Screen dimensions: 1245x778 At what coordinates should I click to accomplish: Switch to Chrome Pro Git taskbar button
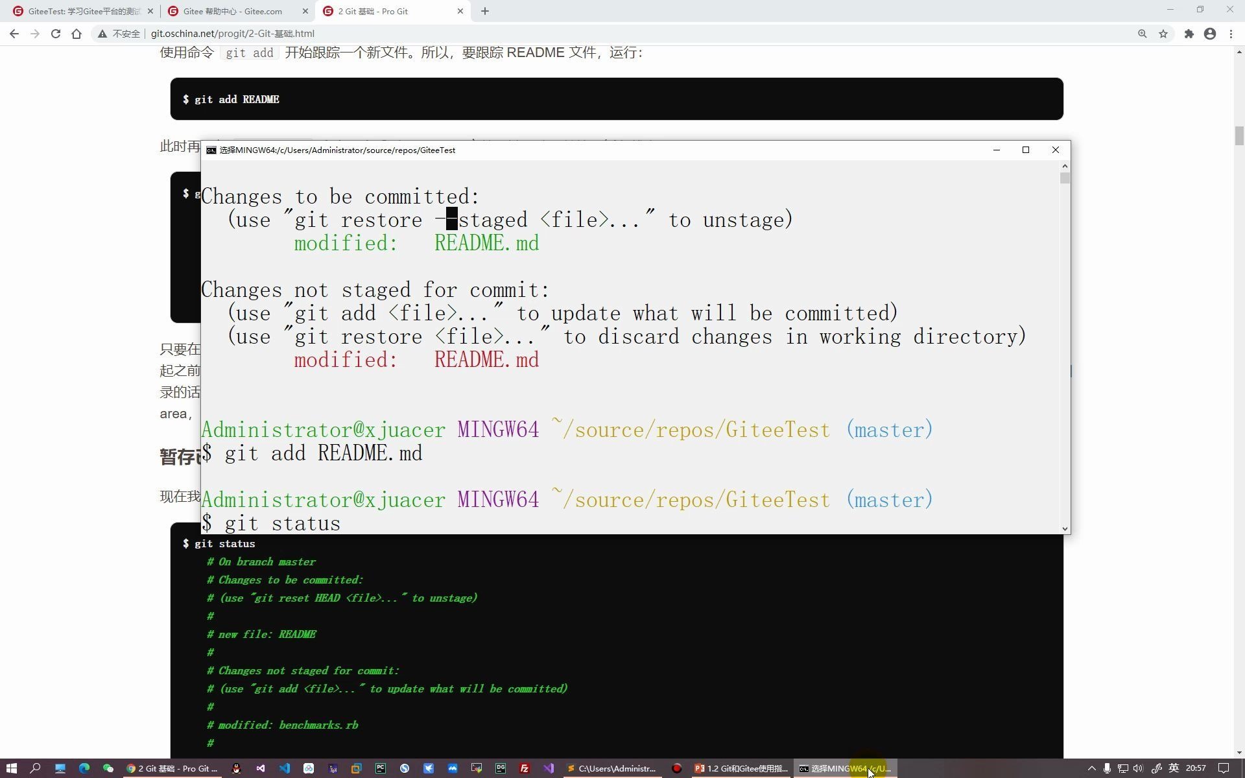pyautogui.click(x=172, y=768)
